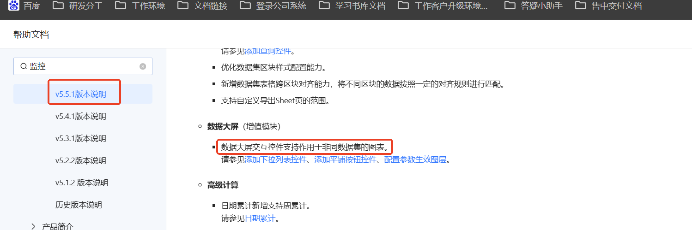Open the 文档链接 bookmark folder icon
Image resolution: width=692 pixels, height=230 pixels.
click(x=182, y=6)
